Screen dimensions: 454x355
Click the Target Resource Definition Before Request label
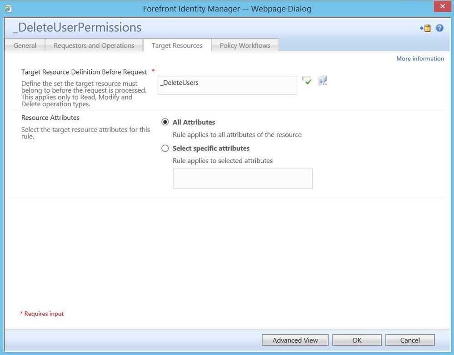tap(84, 72)
